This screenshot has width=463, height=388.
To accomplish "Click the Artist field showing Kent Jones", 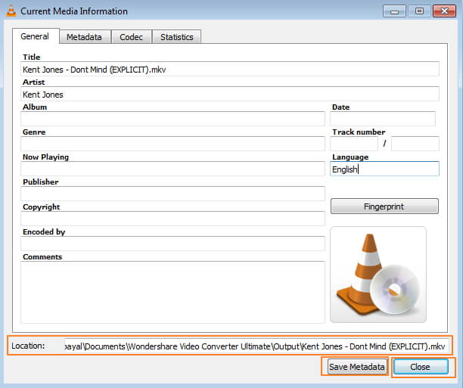I will coord(230,95).
